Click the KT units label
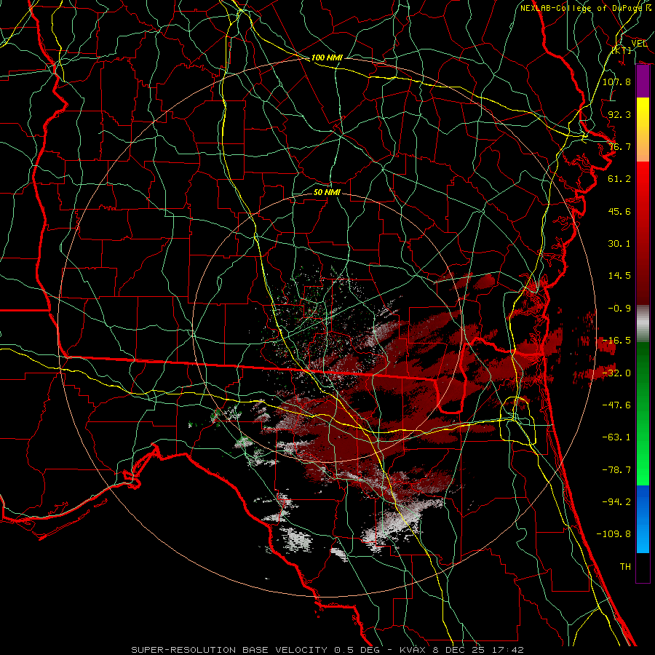This screenshot has width=655, height=655. pos(622,50)
